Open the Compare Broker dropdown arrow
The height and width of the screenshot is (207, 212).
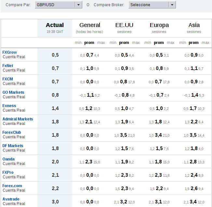point(172,5)
